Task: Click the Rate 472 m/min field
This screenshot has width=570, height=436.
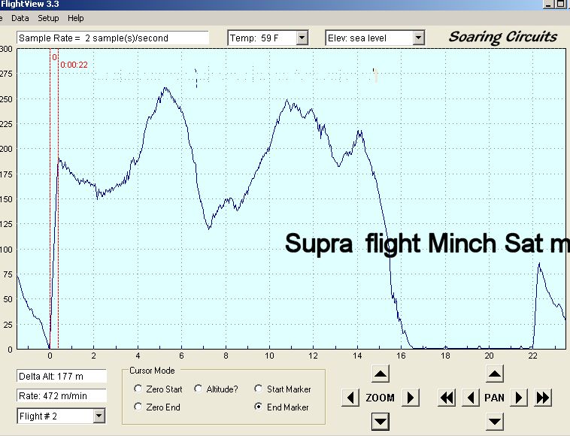Action: pos(62,395)
